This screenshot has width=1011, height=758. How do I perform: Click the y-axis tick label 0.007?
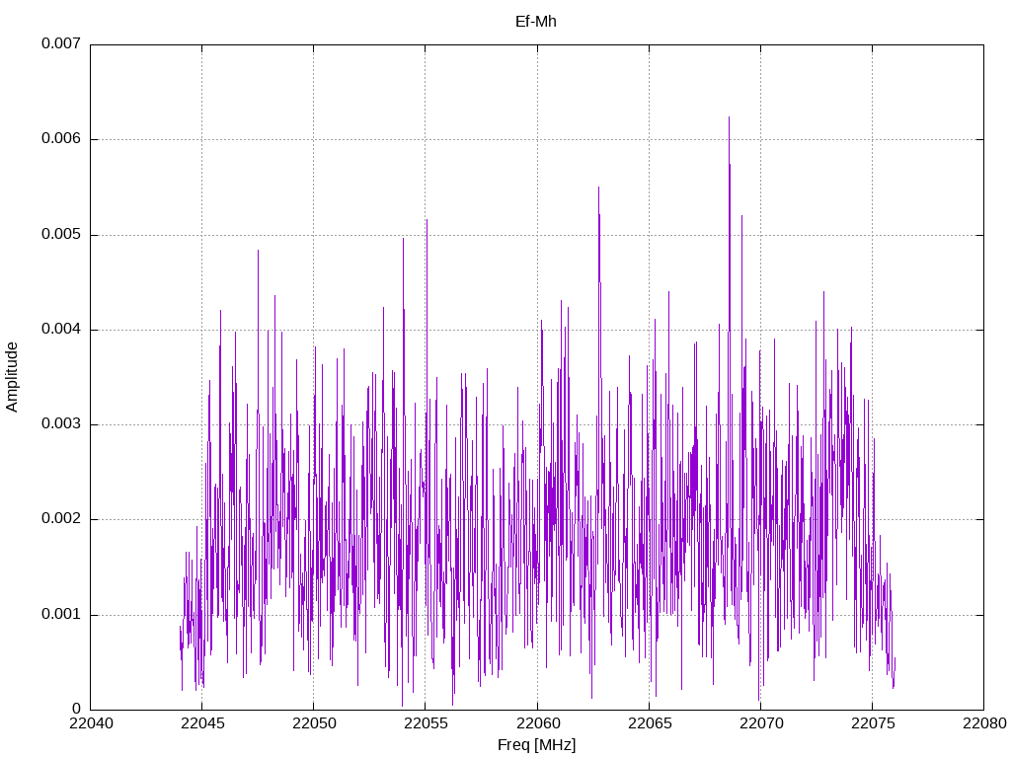61,43
